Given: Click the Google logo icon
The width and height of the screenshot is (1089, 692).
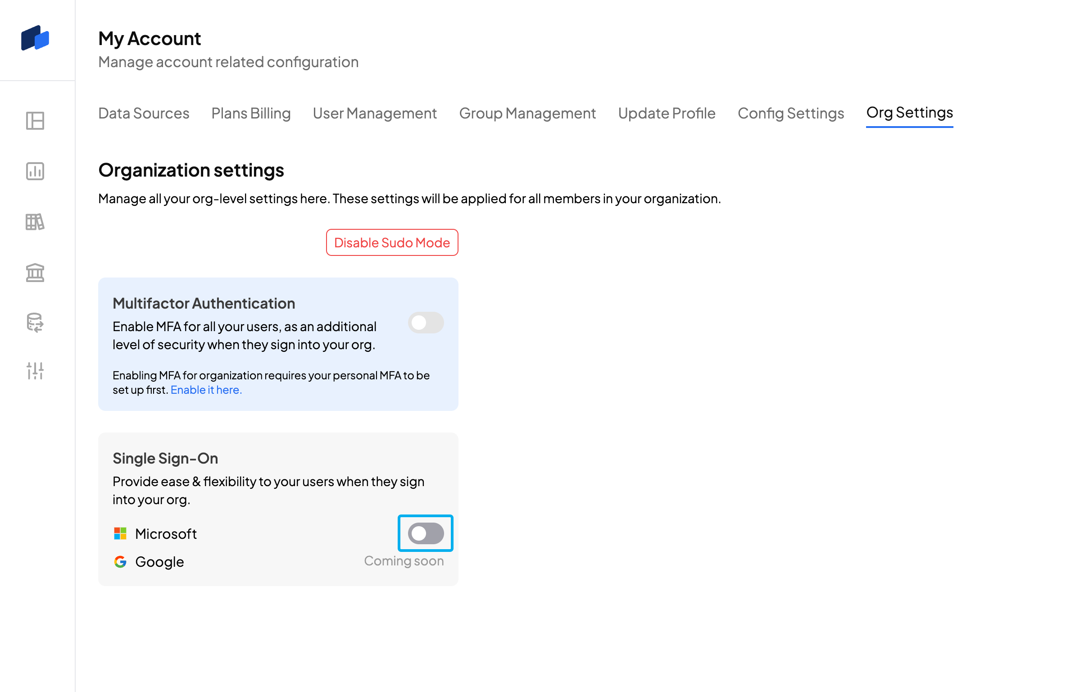Looking at the screenshot, I should point(120,562).
